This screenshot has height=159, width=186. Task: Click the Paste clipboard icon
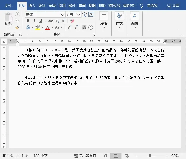[x=8, y=17]
